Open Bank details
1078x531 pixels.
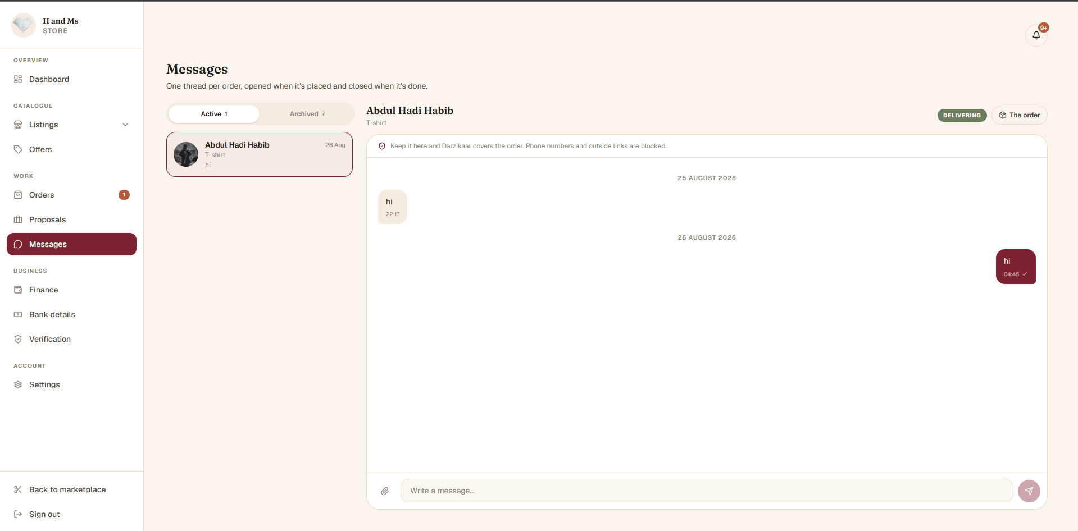[x=71, y=314]
